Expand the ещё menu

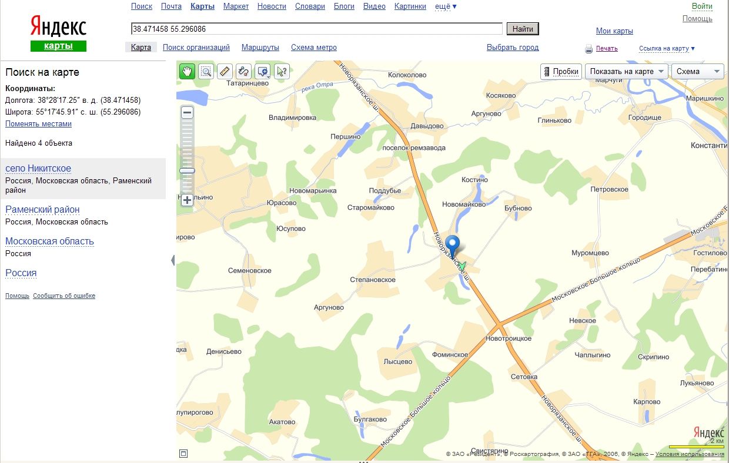click(x=446, y=6)
